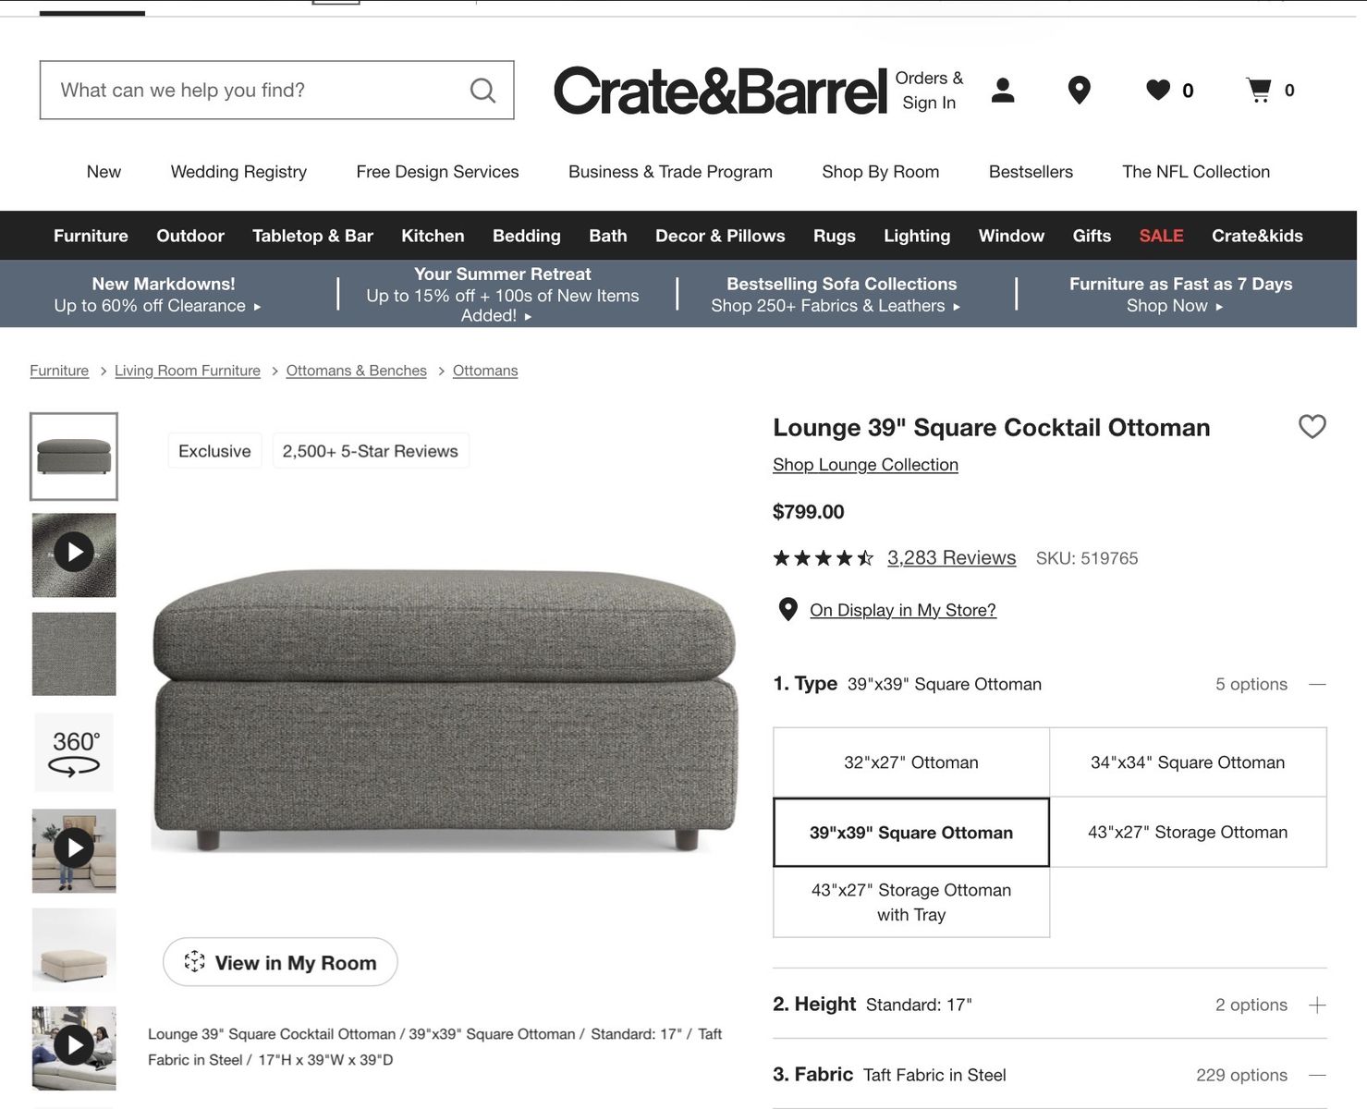The height and width of the screenshot is (1109, 1367).
Task: Click the 3,283 Reviews link
Action: [951, 557]
